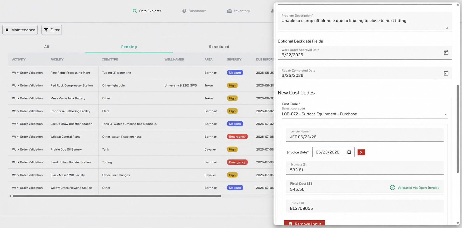Viewport: 462px width, 228px height.
Task: Click the New Cost Codes heading
Action: click(296, 93)
